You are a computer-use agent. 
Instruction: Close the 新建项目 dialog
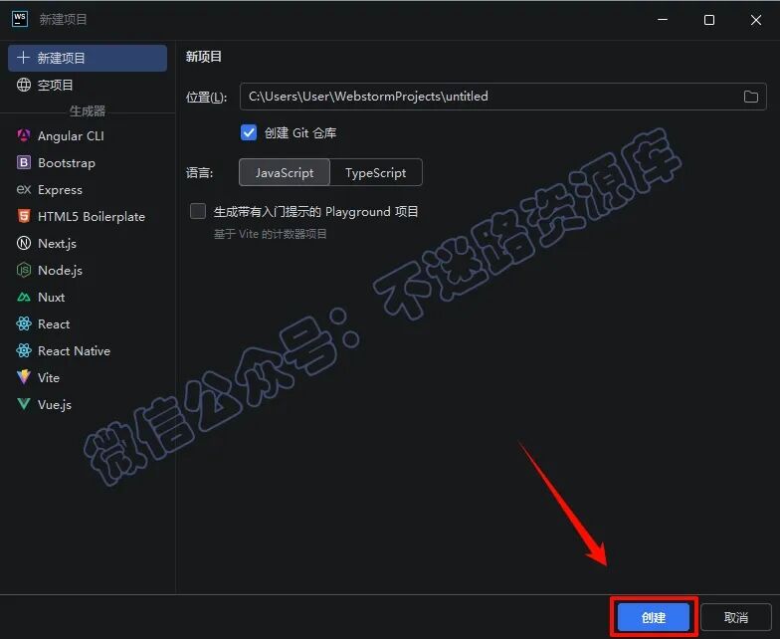756,20
